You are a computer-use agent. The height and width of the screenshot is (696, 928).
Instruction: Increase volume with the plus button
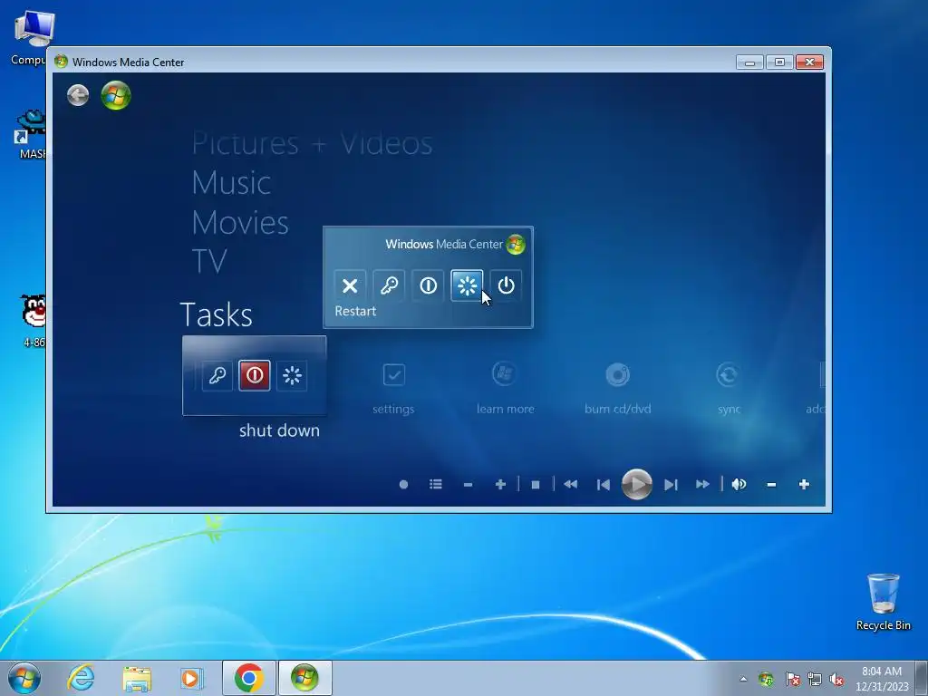(804, 485)
